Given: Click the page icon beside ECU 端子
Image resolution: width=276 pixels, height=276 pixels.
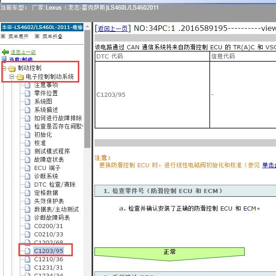Looking at the screenshot, I should (28, 168).
